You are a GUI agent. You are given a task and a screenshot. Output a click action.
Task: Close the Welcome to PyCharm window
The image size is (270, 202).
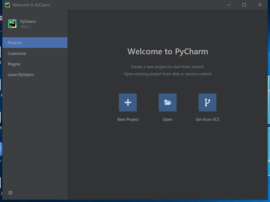point(260,5)
